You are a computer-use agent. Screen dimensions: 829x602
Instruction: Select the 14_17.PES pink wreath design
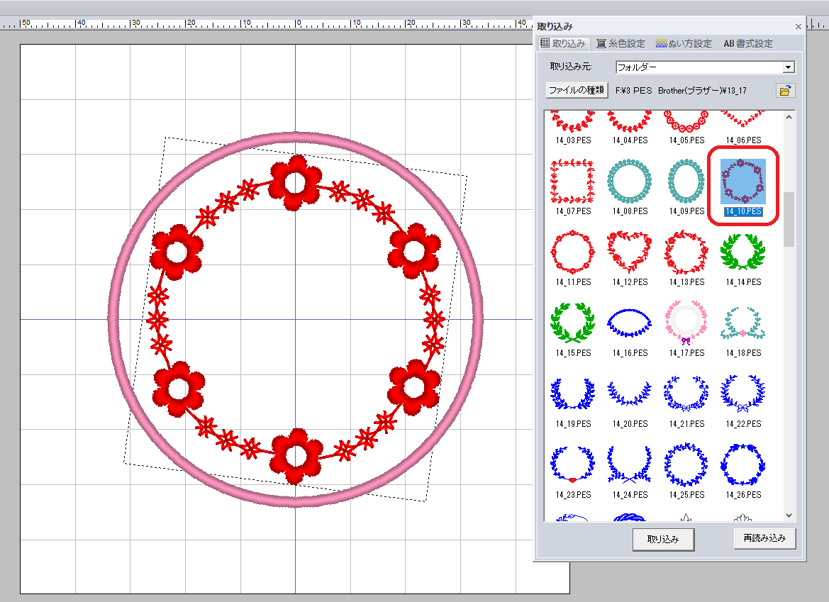point(686,323)
